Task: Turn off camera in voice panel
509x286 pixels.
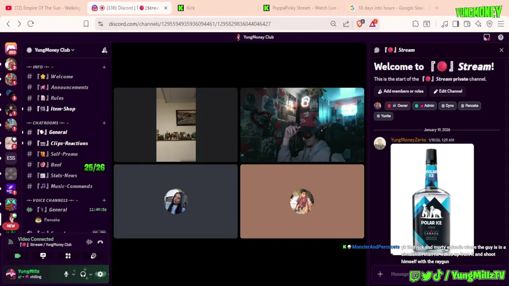Action: [17, 256]
